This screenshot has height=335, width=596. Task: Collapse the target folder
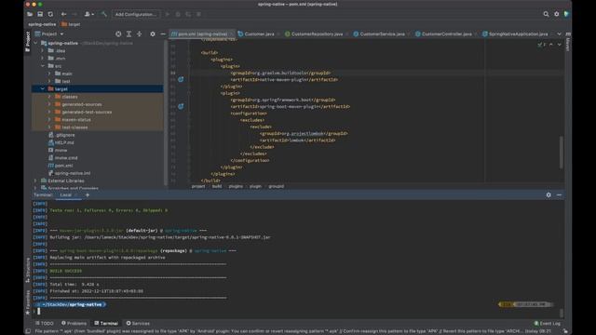[43, 89]
